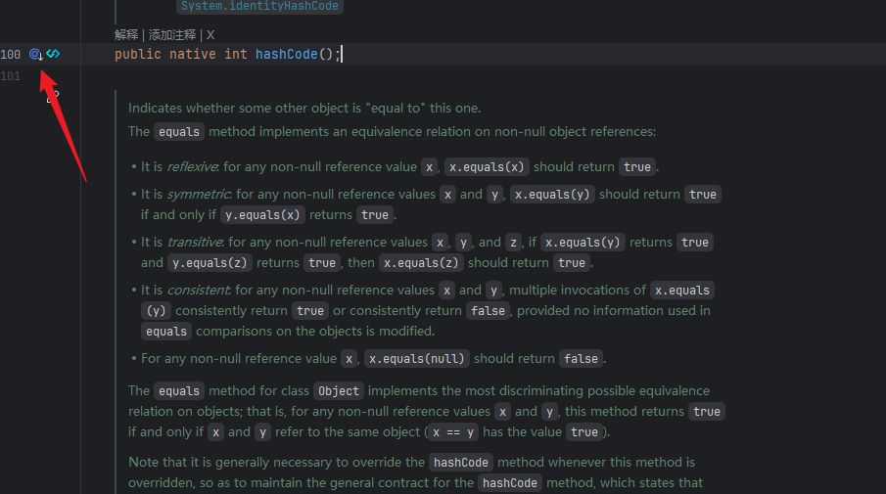The height and width of the screenshot is (494, 886).
Task: Dismiss the inlay hints with the X
Action: tap(210, 35)
